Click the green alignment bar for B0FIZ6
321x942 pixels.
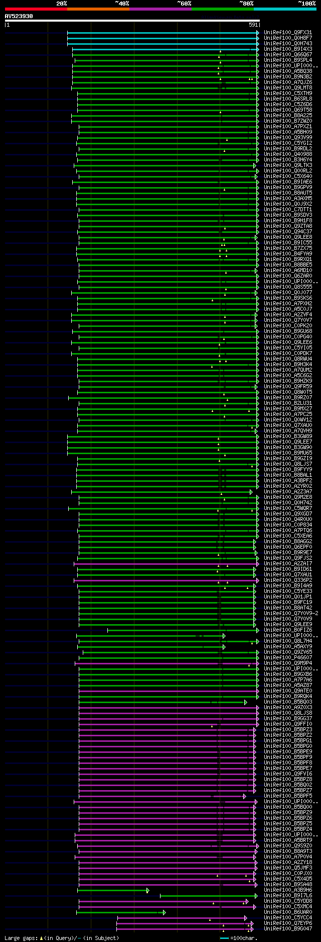click(183, 630)
